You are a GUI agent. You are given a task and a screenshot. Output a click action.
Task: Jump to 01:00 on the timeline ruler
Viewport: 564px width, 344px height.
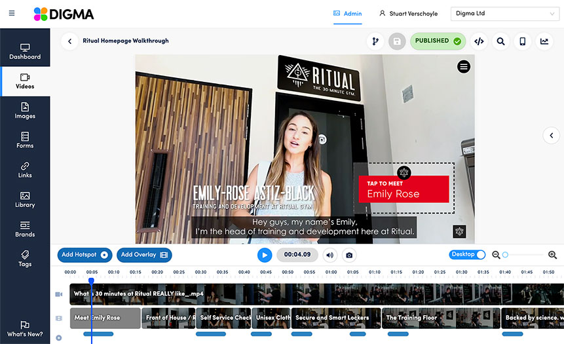point(331,273)
